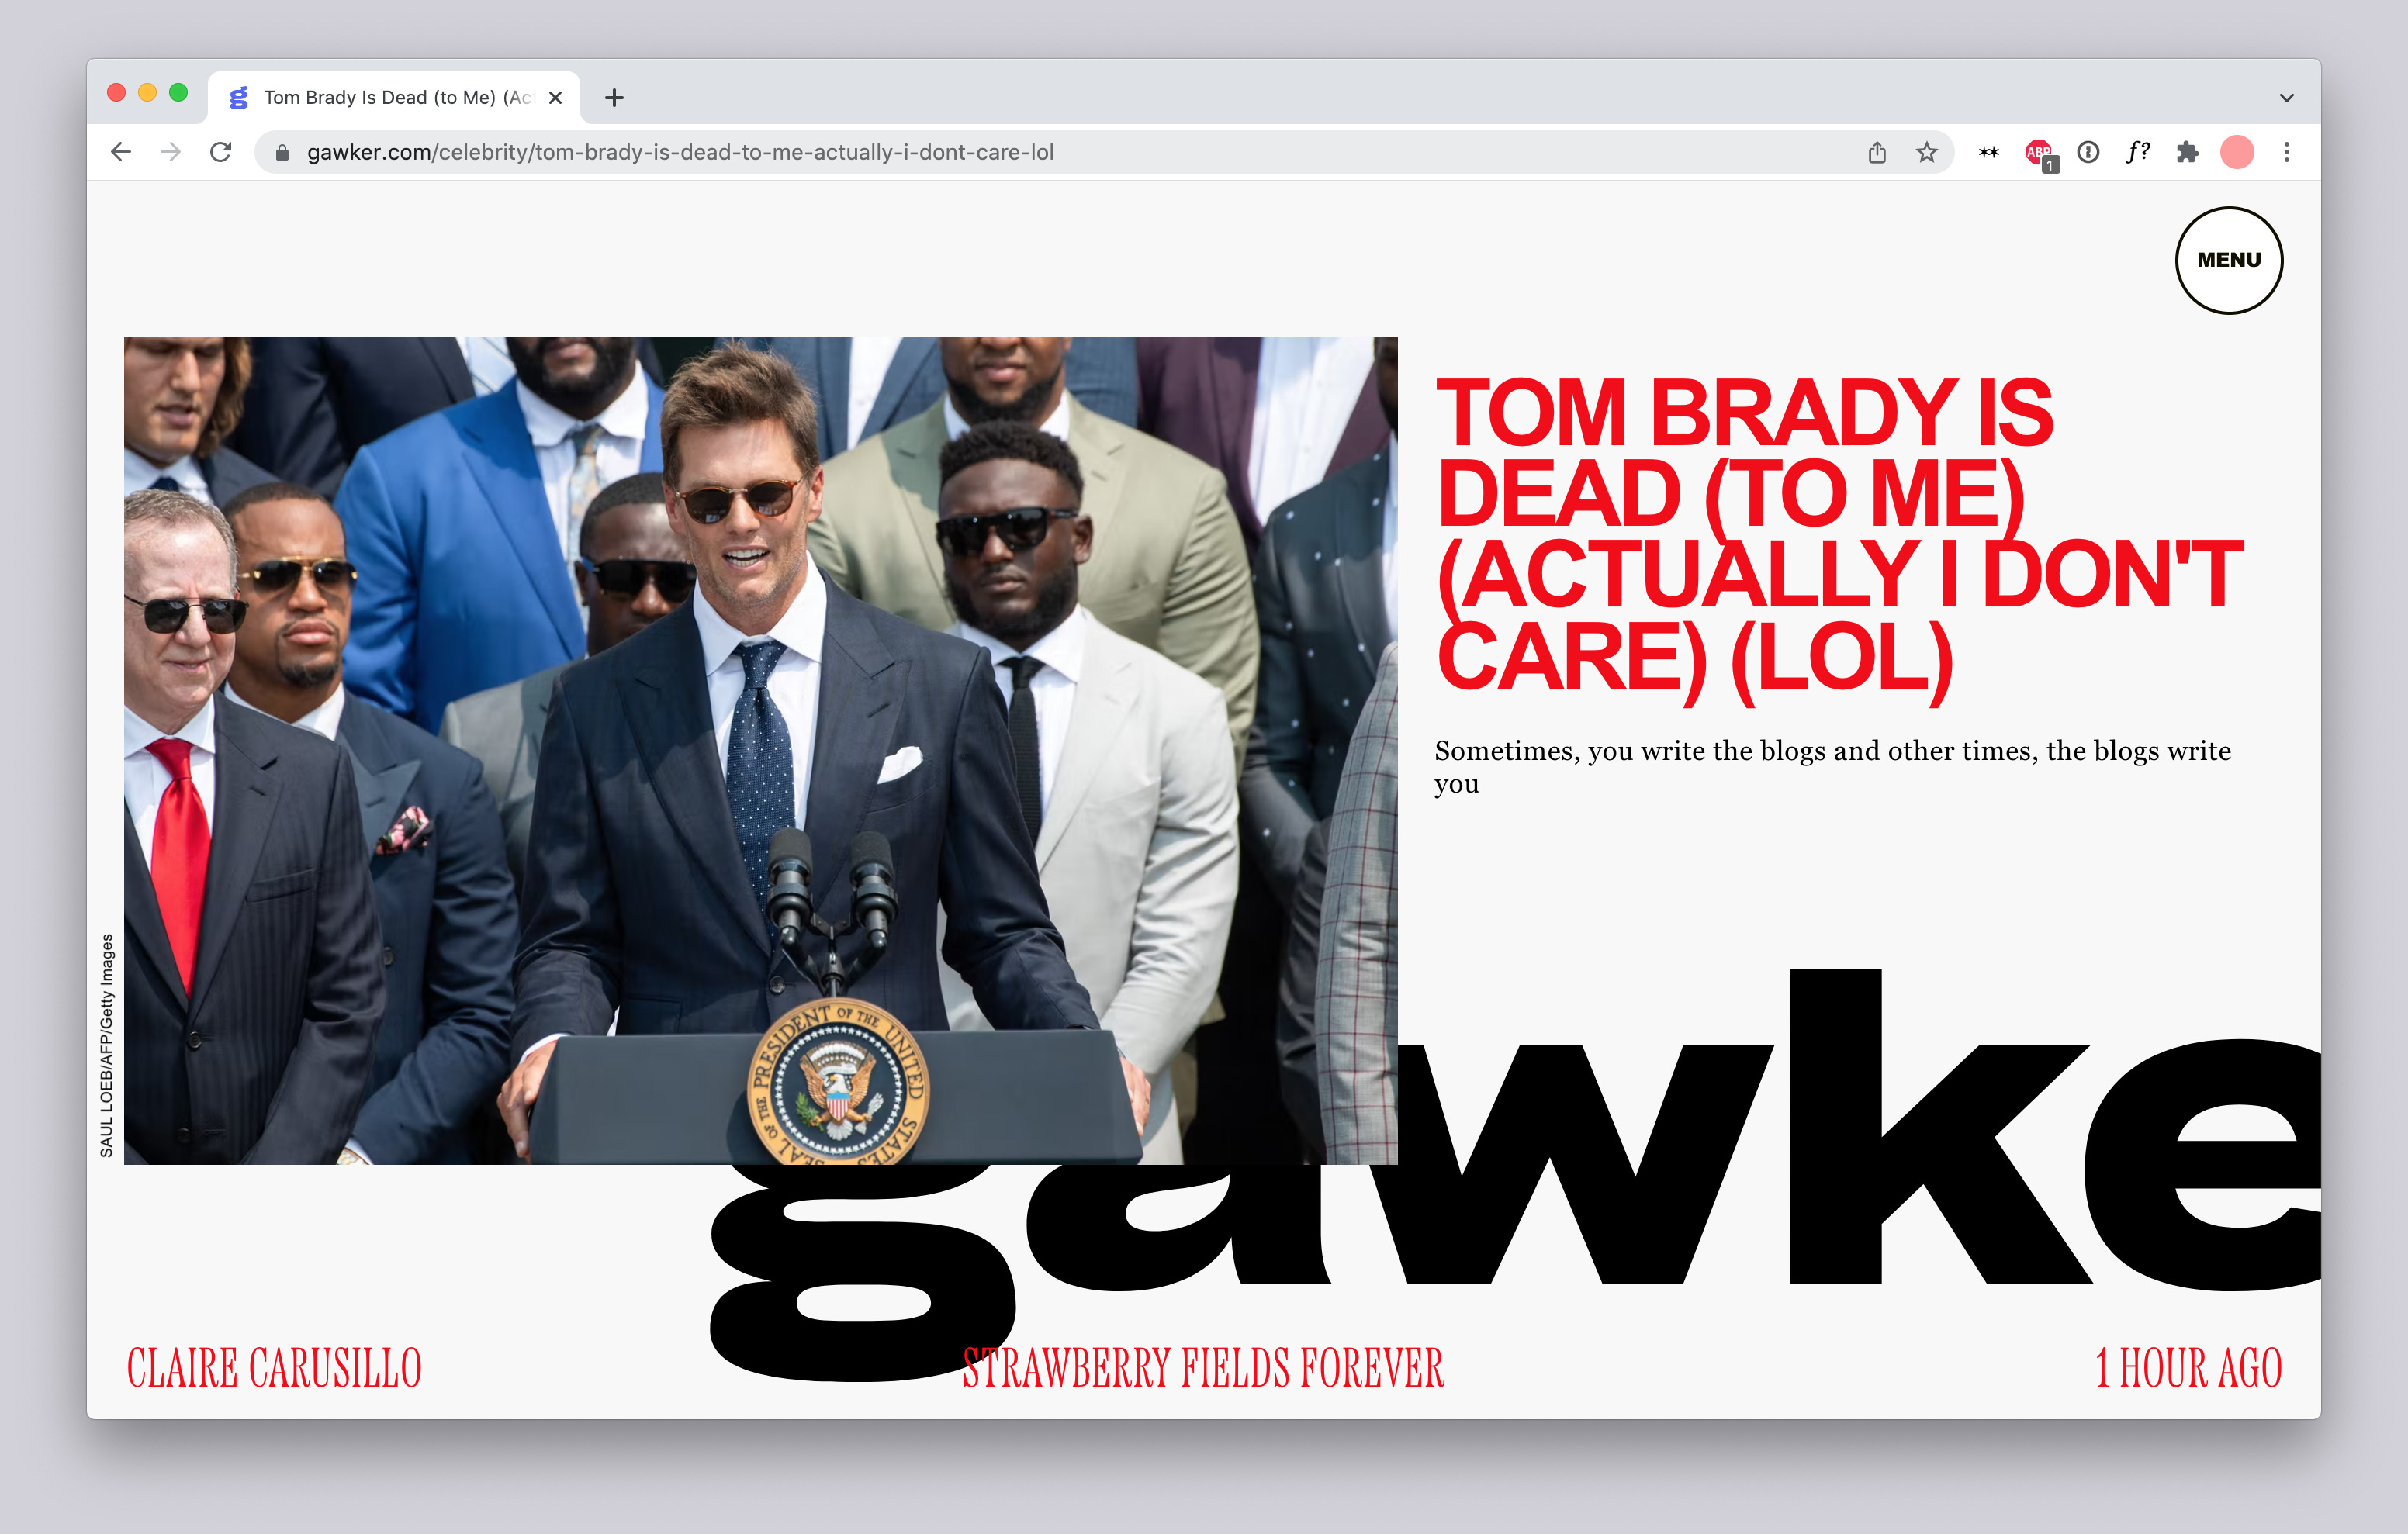Click the pink profile avatar
The width and height of the screenshot is (2408, 1534).
2236,152
